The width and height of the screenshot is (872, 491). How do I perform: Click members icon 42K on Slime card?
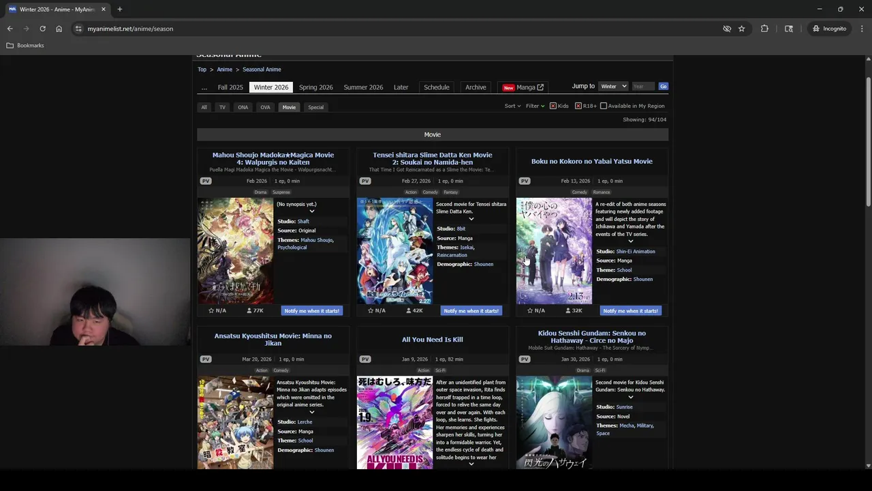pyautogui.click(x=408, y=310)
